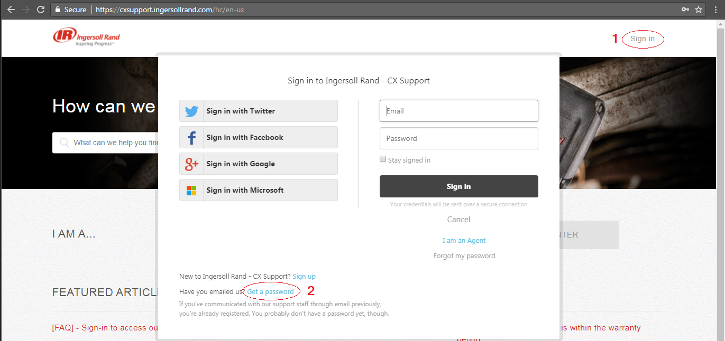Image resolution: width=725 pixels, height=341 pixels.
Task: Click the Twitter bird icon
Action: pyautogui.click(x=191, y=111)
